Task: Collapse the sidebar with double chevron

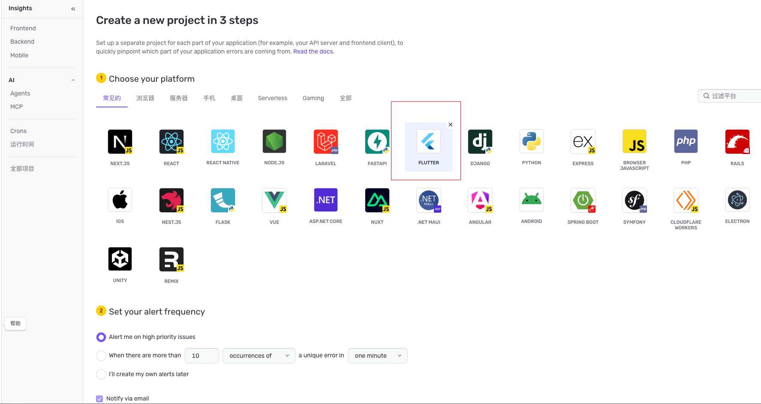Action: coord(73,9)
